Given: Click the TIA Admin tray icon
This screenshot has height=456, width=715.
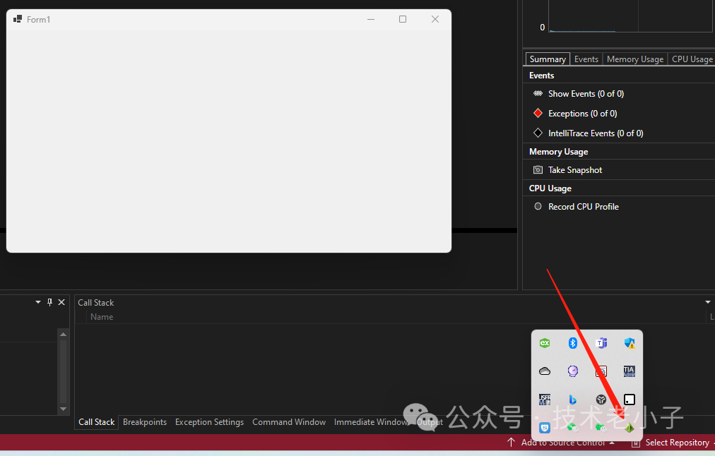Looking at the screenshot, I should (x=629, y=371).
